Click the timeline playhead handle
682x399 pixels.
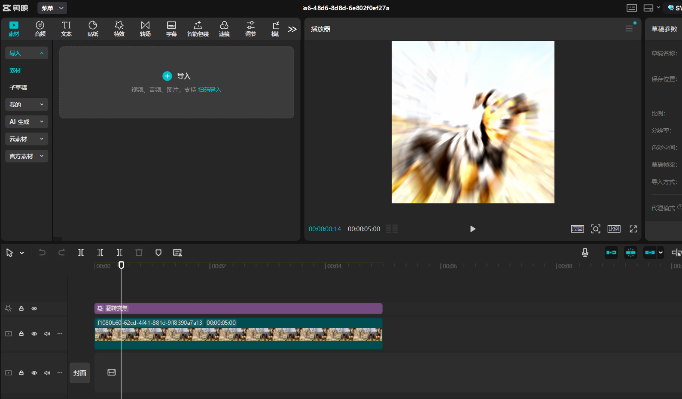[122, 265]
